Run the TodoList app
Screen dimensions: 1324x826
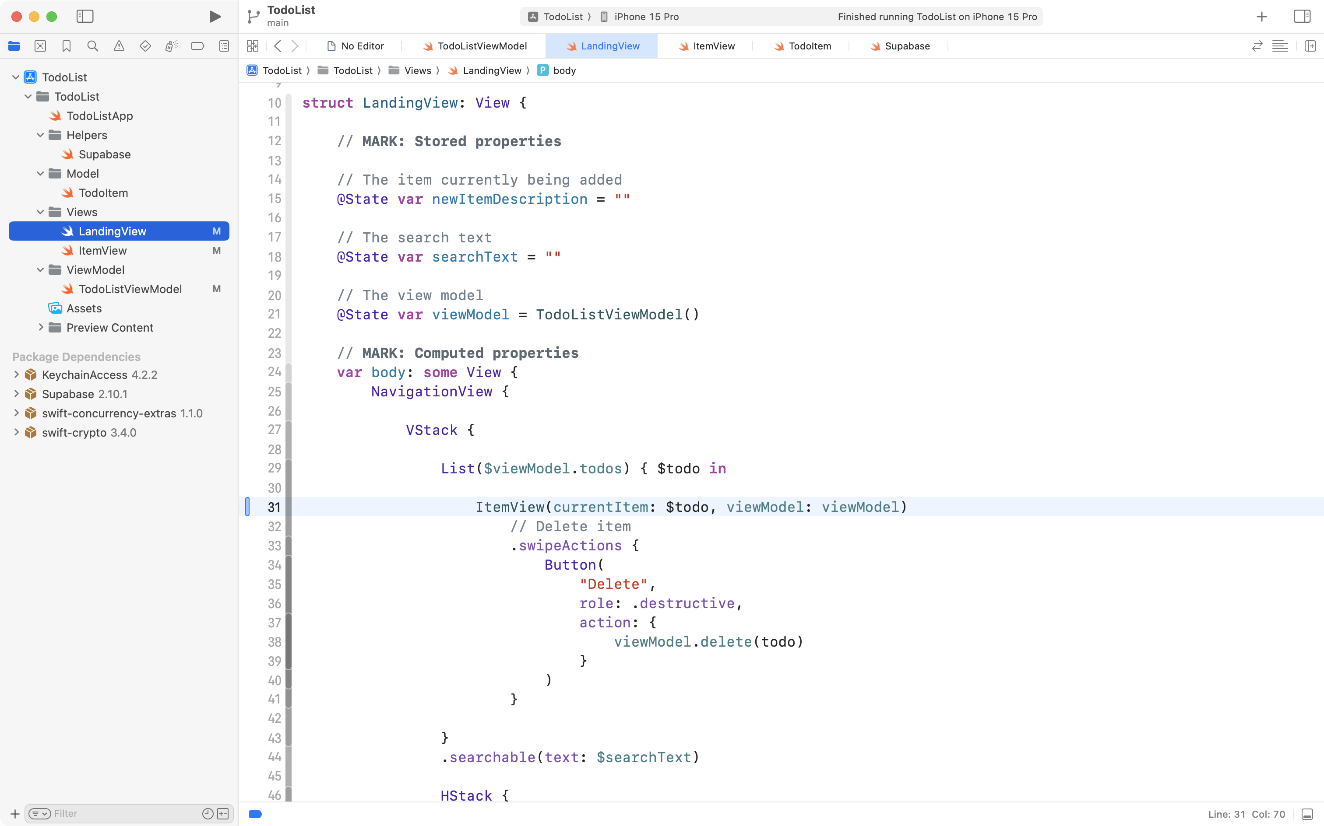click(215, 16)
